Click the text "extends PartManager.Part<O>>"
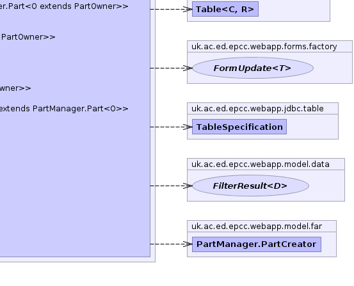Viewport: 354px width, 286px height. point(64,109)
